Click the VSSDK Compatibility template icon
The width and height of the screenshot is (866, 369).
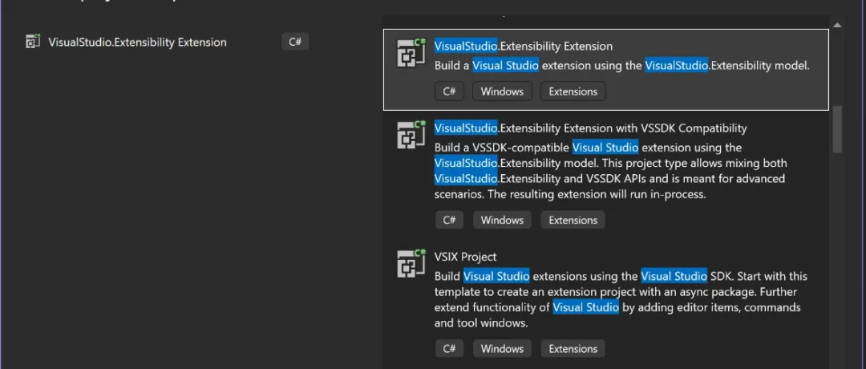click(411, 135)
